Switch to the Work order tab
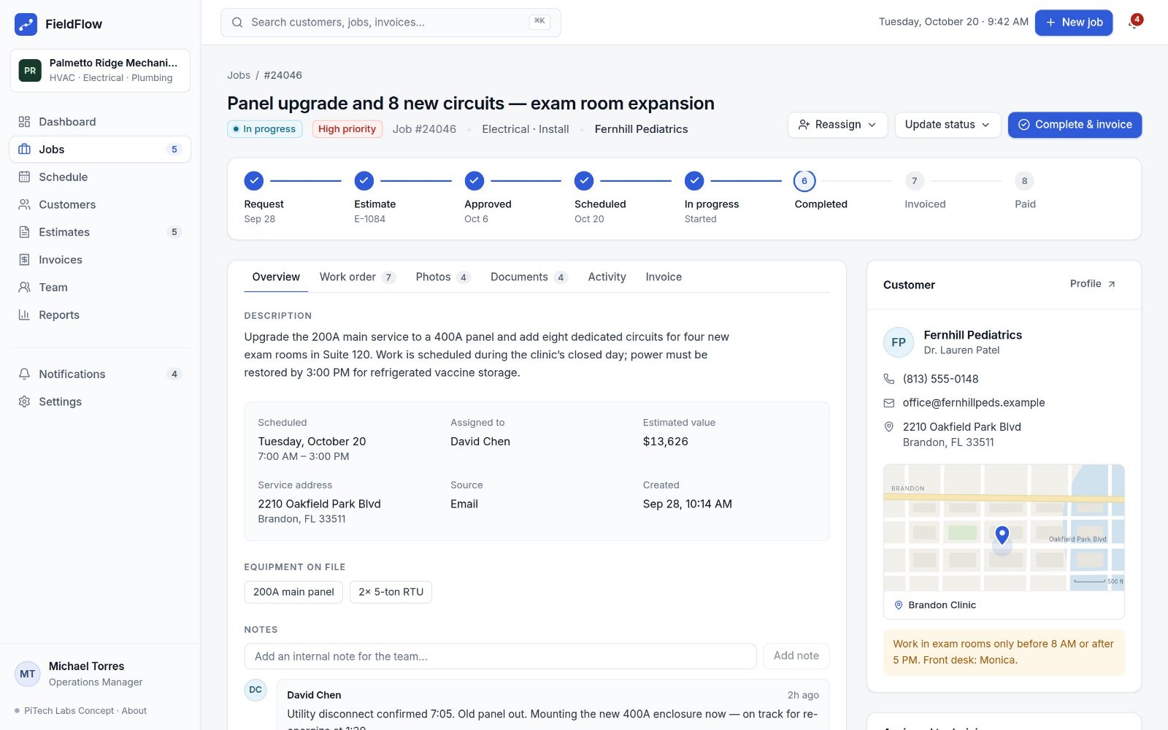Viewport: 1168px width, 730px height. [357, 277]
